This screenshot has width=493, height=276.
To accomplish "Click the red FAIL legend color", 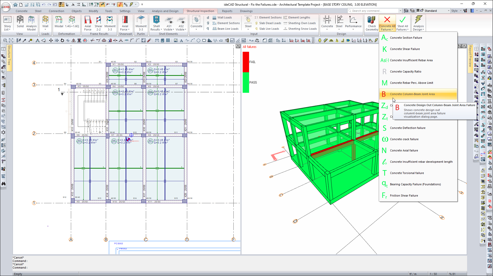I will click(246, 62).
